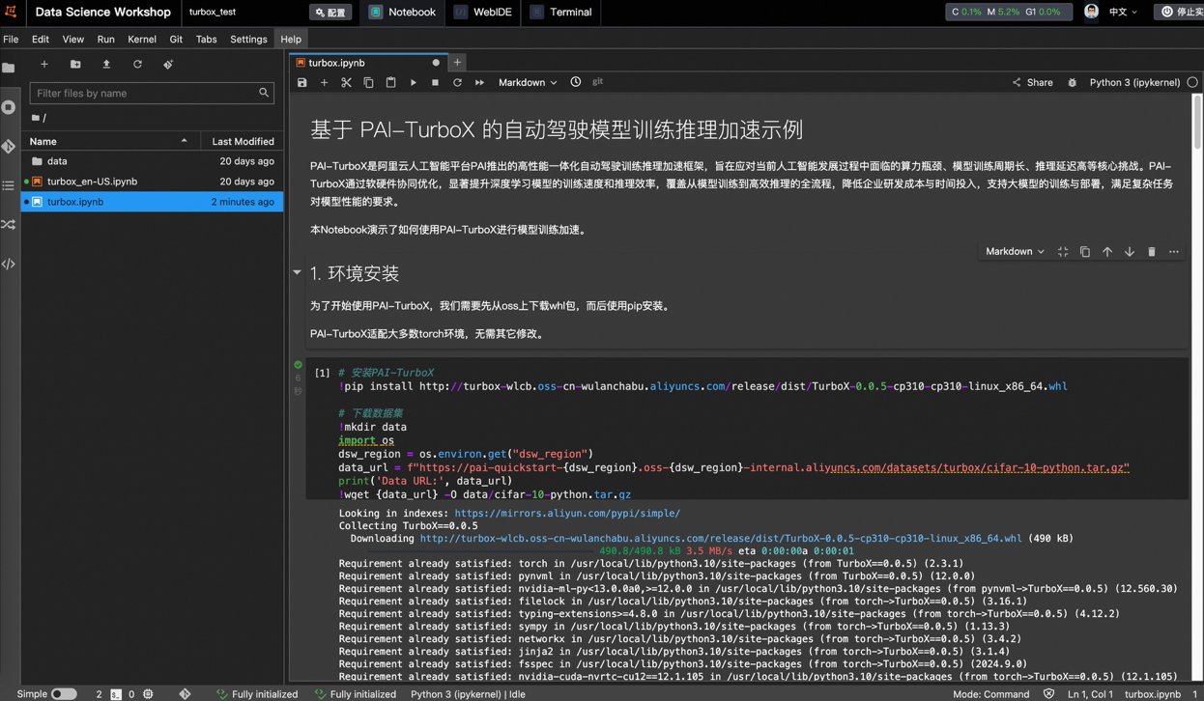This screenshot has height=701, width=1204.
Task: Cut the selected cell with scissors icon
Action: [x=346, y=83]
